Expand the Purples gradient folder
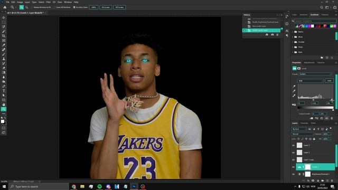Screen dimensions: 338x190 tap(293, 42)
